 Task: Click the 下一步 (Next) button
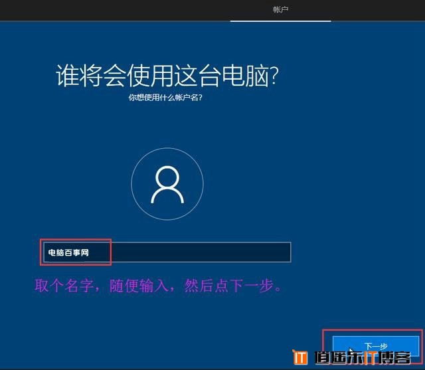pyautogui.click(x=376, y=346)
